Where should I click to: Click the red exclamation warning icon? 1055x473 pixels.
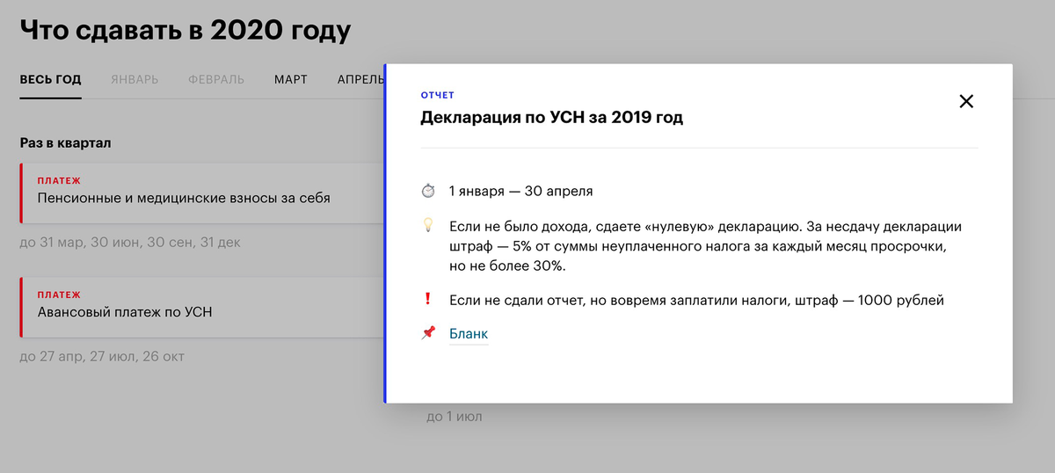coord(428,300)
